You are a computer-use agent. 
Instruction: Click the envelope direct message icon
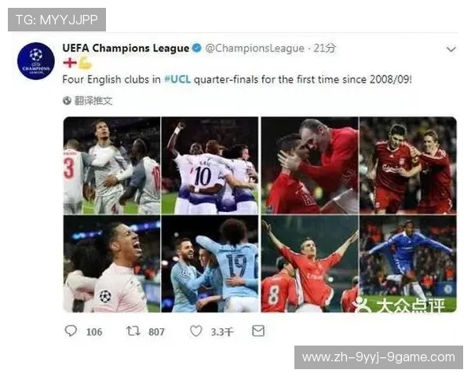click(x=258, y=331)
